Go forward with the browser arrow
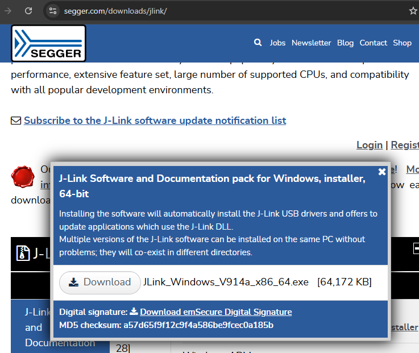 8,11
